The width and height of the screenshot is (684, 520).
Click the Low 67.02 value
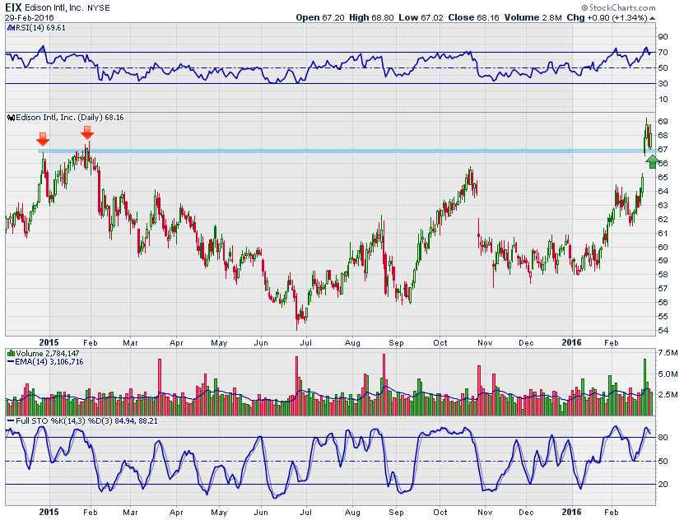[x=421, y=18]
